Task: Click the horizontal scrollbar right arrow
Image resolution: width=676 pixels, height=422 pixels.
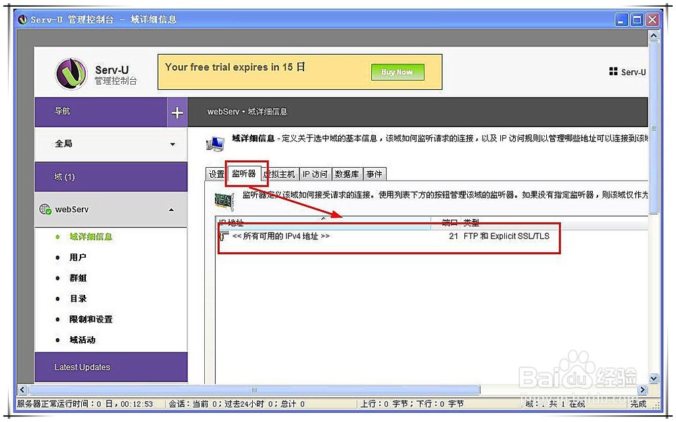Action: pos(642,390)
